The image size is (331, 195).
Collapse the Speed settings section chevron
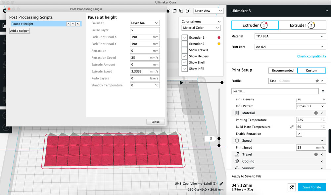tap(322, 141)
